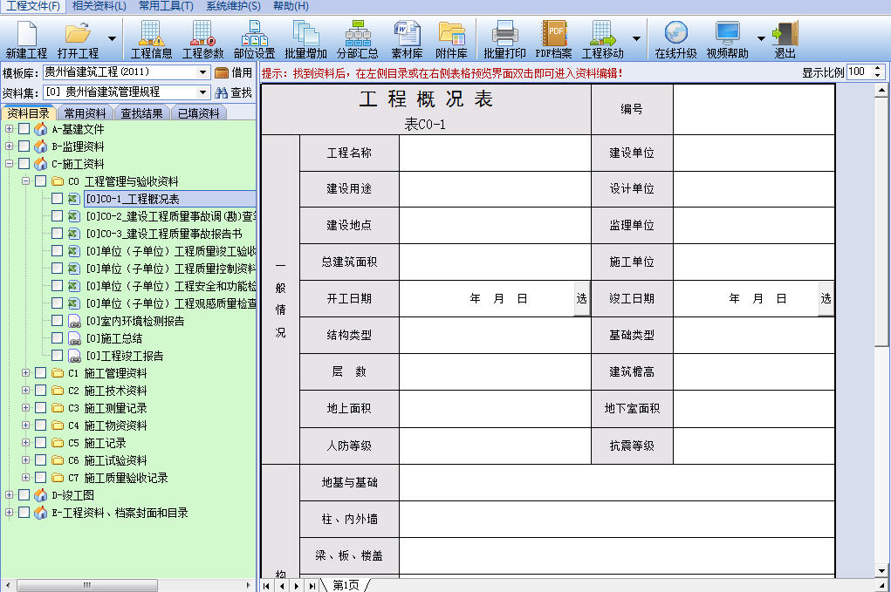Expand the D-竣工图 tree node

pyautogui.click(x=9, y=495)
